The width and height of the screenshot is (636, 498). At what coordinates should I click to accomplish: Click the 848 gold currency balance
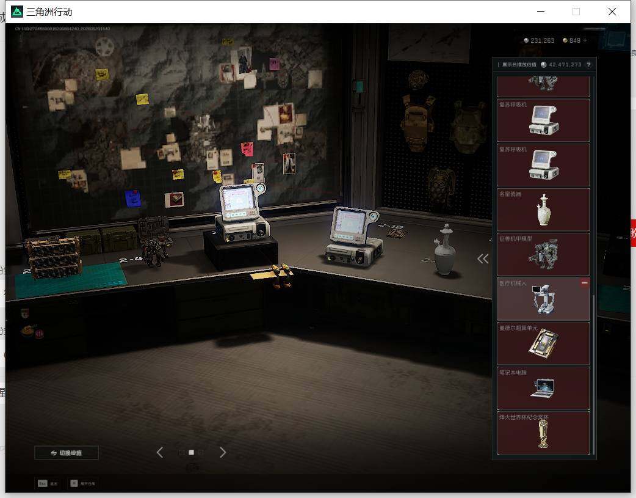[x=572, y=40]
